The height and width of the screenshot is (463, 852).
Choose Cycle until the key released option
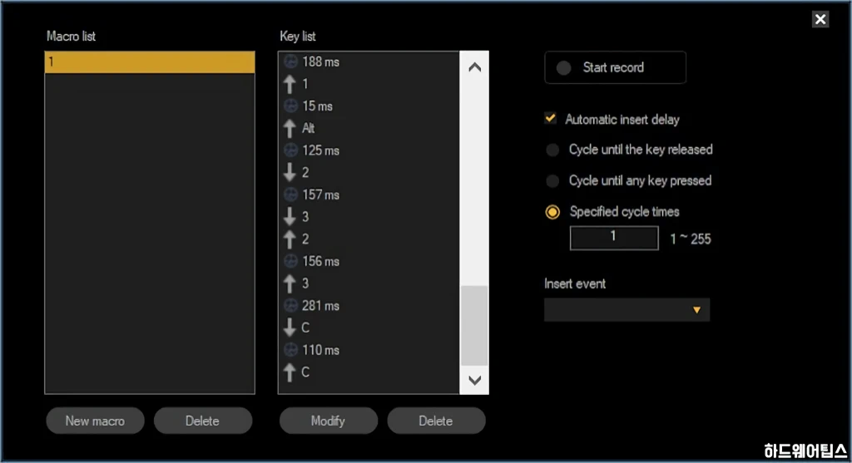tap(552, 150)
